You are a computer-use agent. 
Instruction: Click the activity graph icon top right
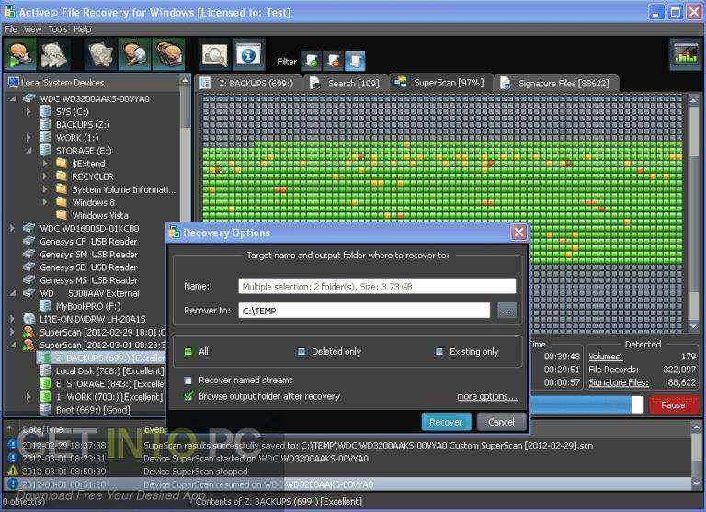pos(684,53)
